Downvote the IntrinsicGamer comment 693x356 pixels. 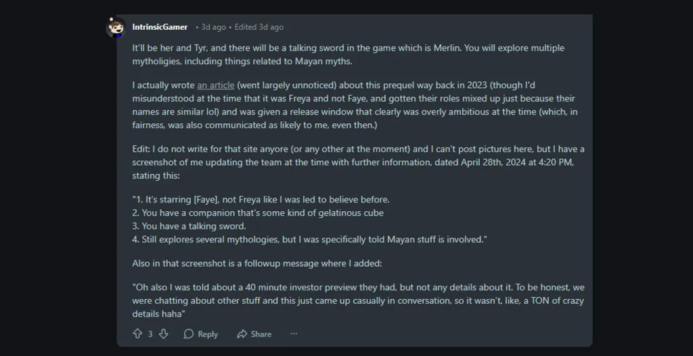(163, 334)
